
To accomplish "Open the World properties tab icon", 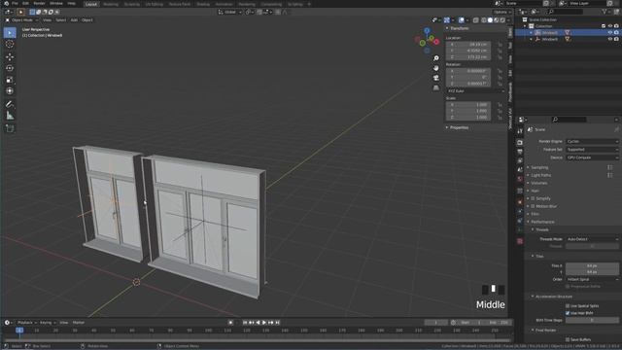I will 520,179.
